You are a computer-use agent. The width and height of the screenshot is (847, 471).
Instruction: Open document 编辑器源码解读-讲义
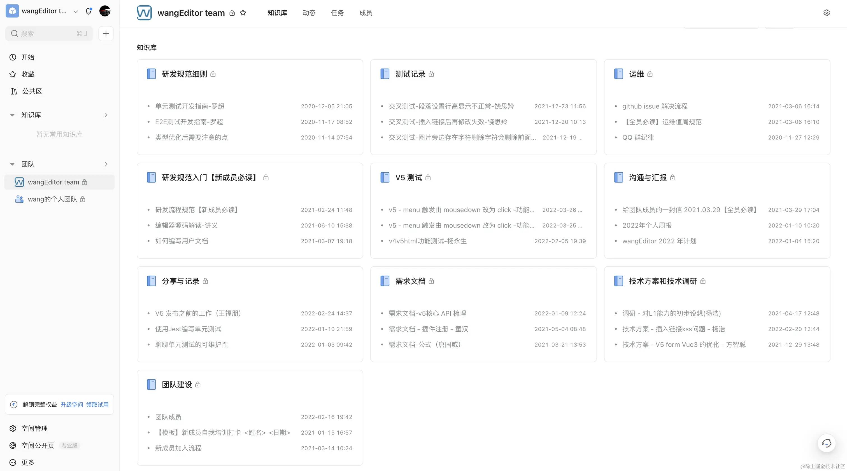[x=186, y=225]
